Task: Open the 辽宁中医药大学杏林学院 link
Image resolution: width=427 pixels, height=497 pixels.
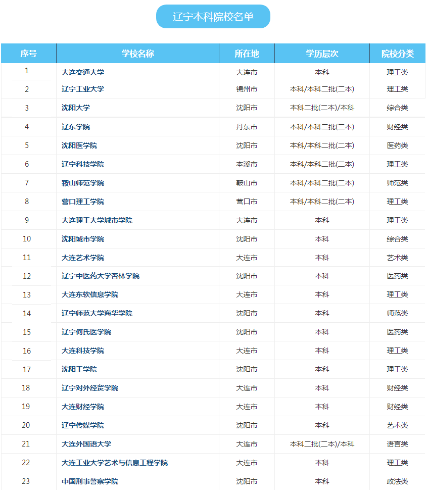Action: pos(101,276)
